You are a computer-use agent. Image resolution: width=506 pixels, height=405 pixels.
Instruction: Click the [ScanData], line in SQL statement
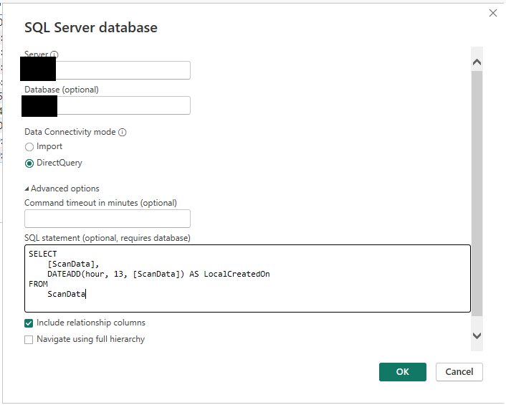[x=73, y=264]
